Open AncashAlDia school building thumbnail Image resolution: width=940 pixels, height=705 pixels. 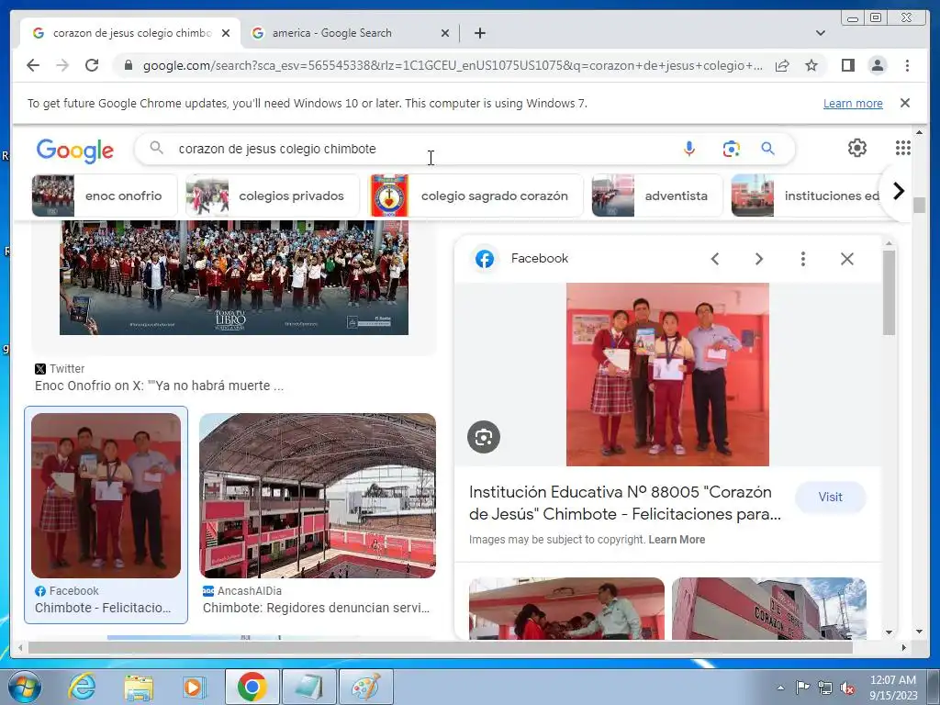point(317,495)
